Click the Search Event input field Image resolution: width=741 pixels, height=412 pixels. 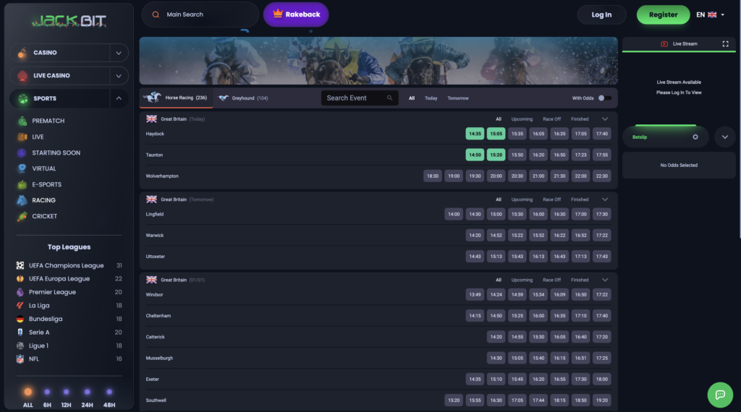(355, 98)
